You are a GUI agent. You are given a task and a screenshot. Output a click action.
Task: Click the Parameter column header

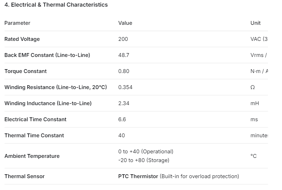(x=17, y=23)
